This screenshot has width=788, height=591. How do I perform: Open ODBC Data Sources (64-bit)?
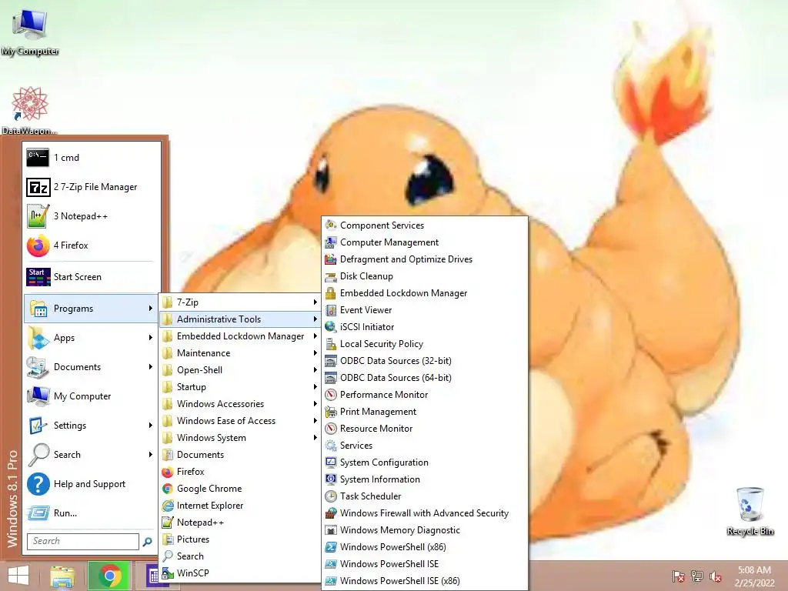click(425, 377)
